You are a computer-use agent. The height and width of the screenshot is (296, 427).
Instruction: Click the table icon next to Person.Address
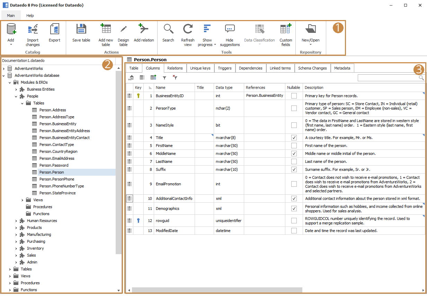tap(35, 110)
